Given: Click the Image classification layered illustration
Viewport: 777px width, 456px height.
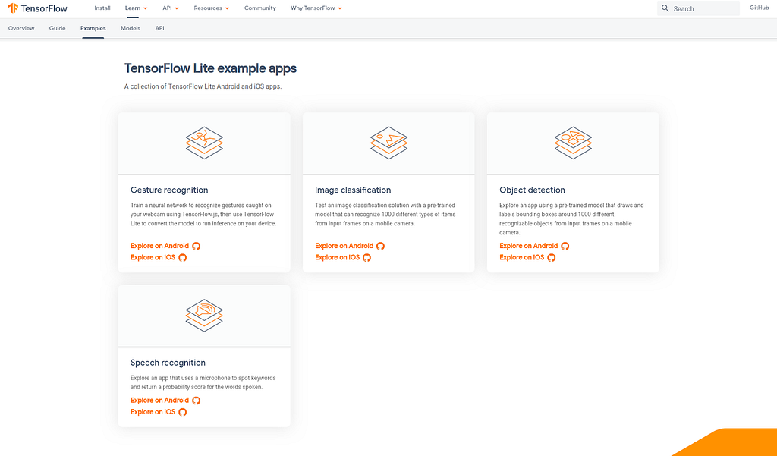Looking at the screenshot, I should 389,143.
